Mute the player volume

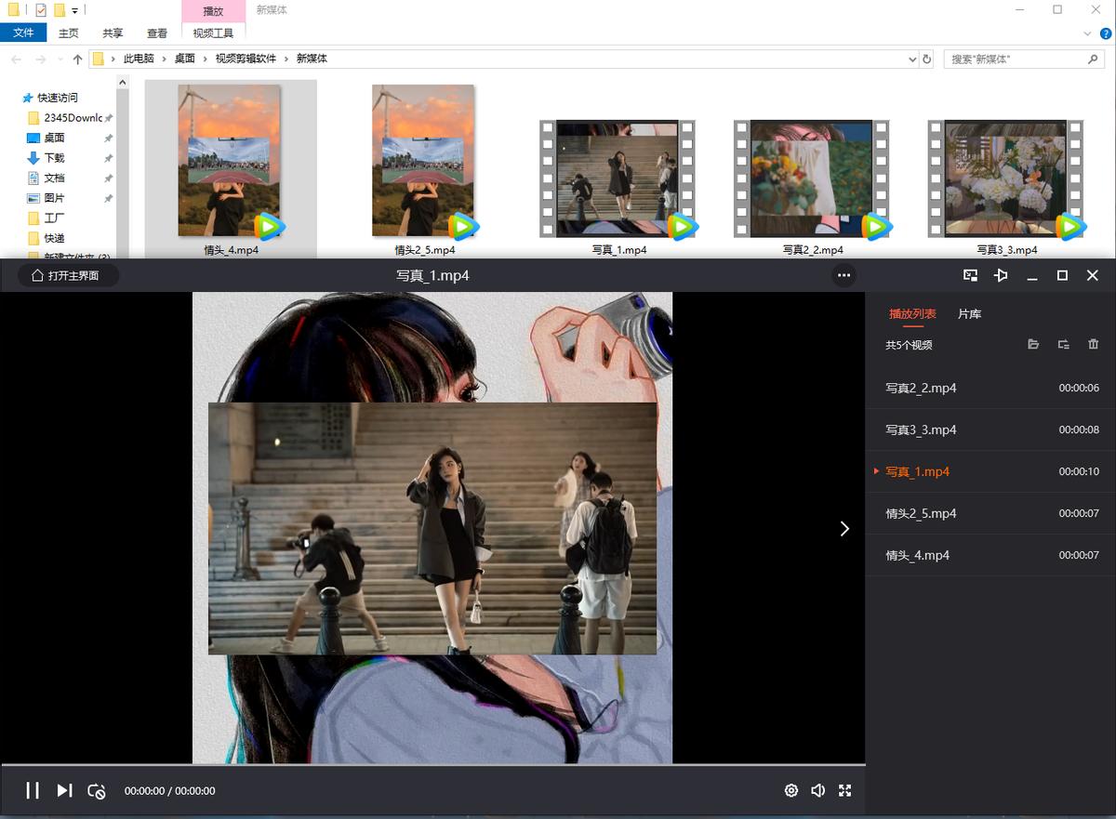pos(818,790)
